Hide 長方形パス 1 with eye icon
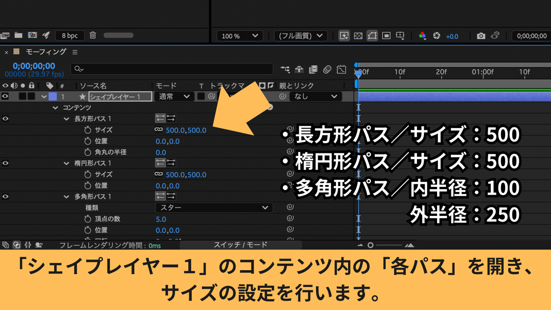The image size is (551, 310). pyautogui.click(x=5, y=118)
